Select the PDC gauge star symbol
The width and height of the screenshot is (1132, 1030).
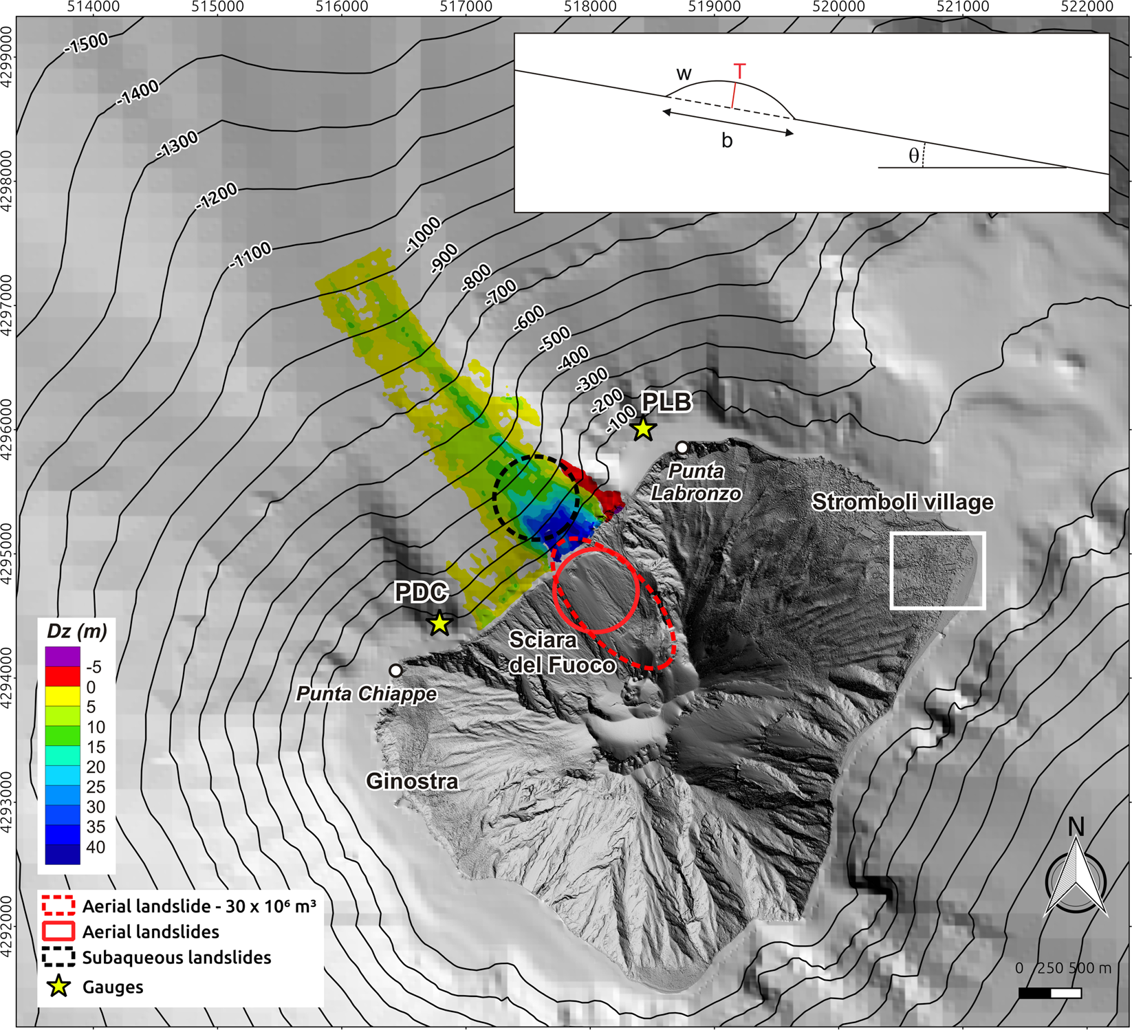[438, 624]
